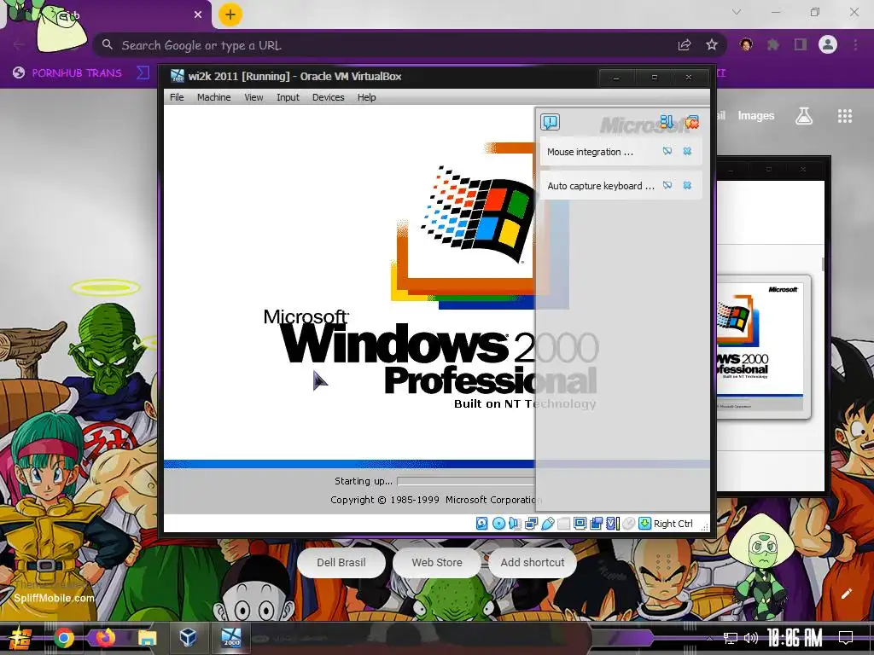Click the notification sort order icon
Image resolution: width=874 pixels, height=655 pixels.
pyautogui.click(x=666, y=121)
